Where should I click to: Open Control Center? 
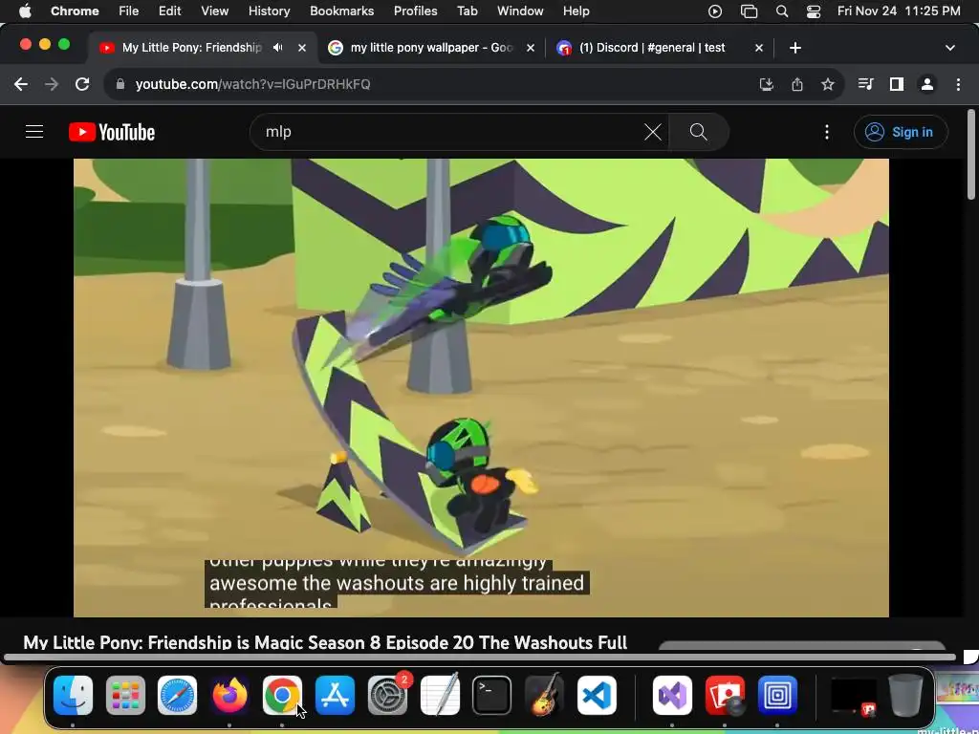(x=813, y=11)
